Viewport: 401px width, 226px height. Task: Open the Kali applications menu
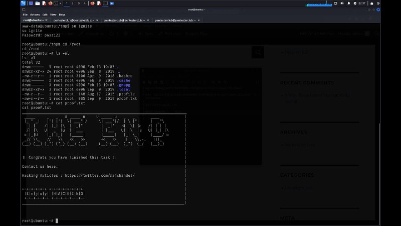tap(23, 4)
